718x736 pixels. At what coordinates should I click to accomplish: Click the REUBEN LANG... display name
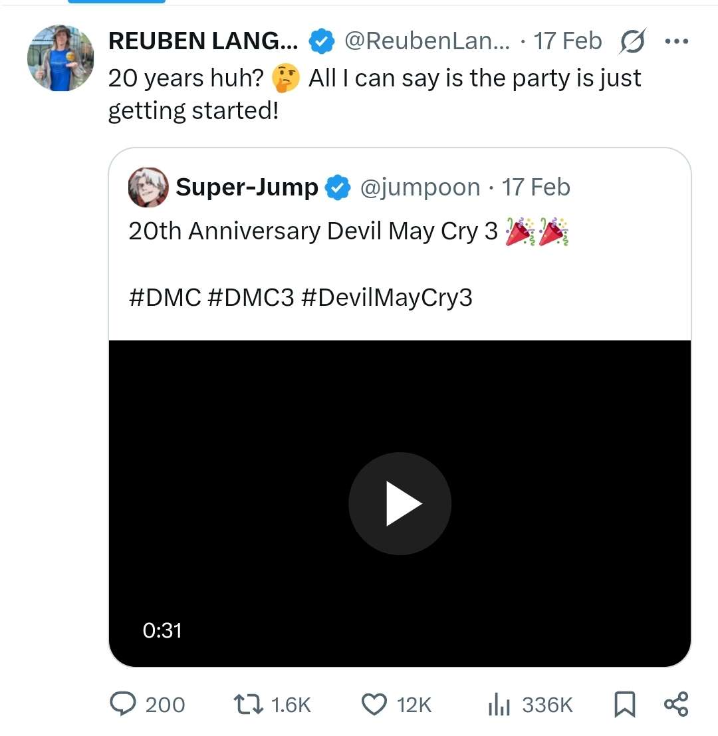click(x=203, y=41)
